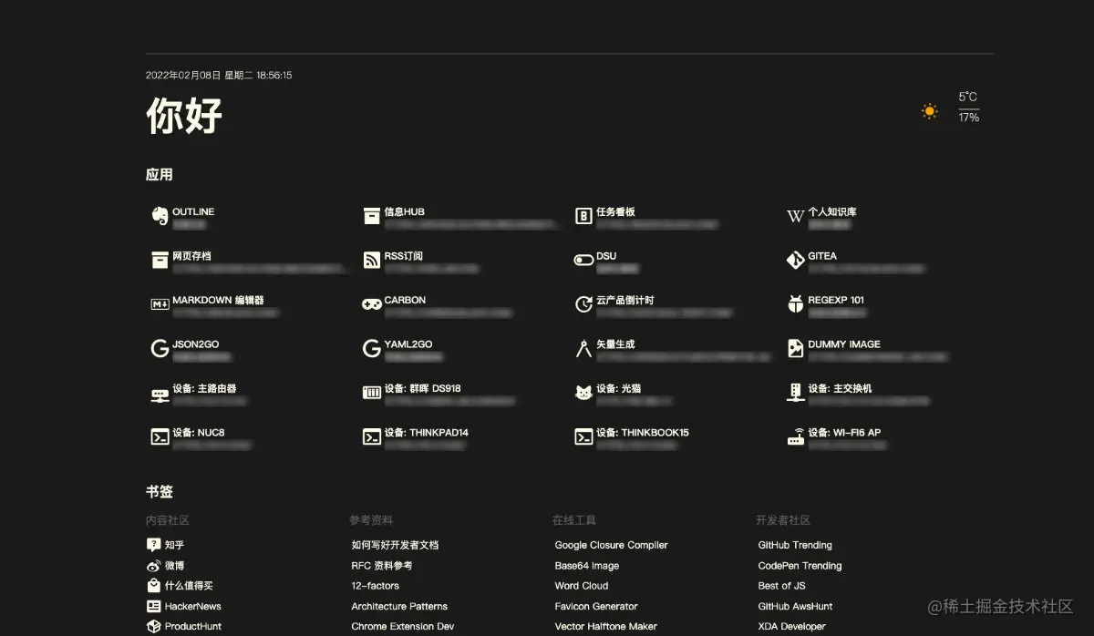Click the 设备: WI-FI6 AP icon
Image resolution: width=1094 pixels, height=636 pixels.
click(796, 436)
